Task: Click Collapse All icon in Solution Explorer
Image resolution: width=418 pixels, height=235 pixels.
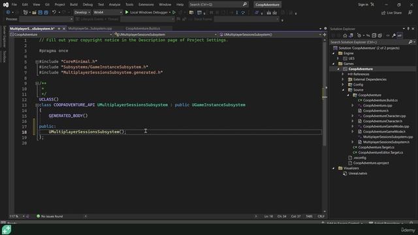Action: click(x=374, y=35)
